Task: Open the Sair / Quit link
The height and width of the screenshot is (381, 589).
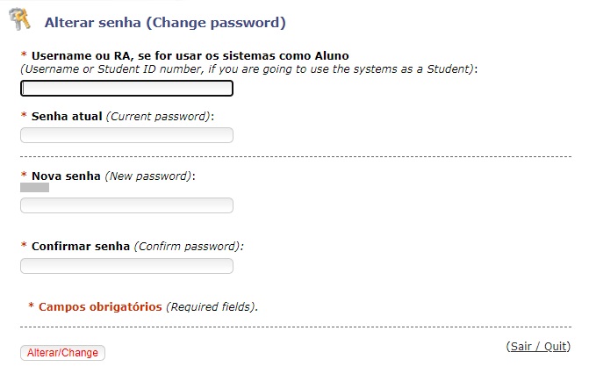Action: (538, 346)
